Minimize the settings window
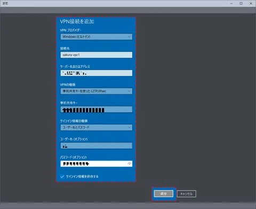The image size is (256, 209). pyautogui.click(x=231, y=3)
